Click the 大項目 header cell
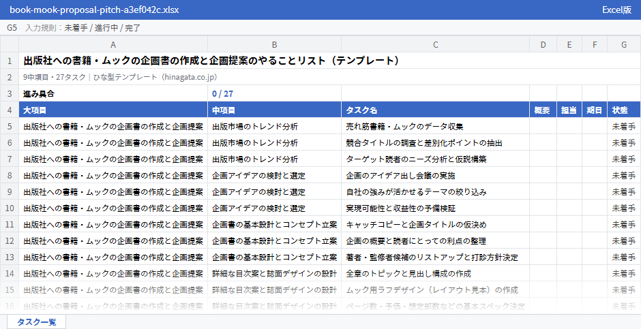Screen dimensions: 641x329 point(113,110)
